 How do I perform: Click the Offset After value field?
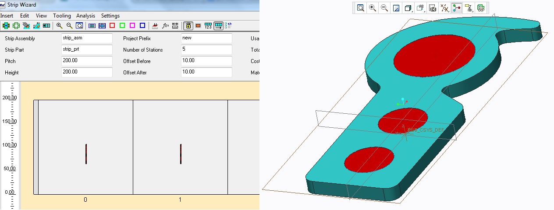click(x=206, y=72)
